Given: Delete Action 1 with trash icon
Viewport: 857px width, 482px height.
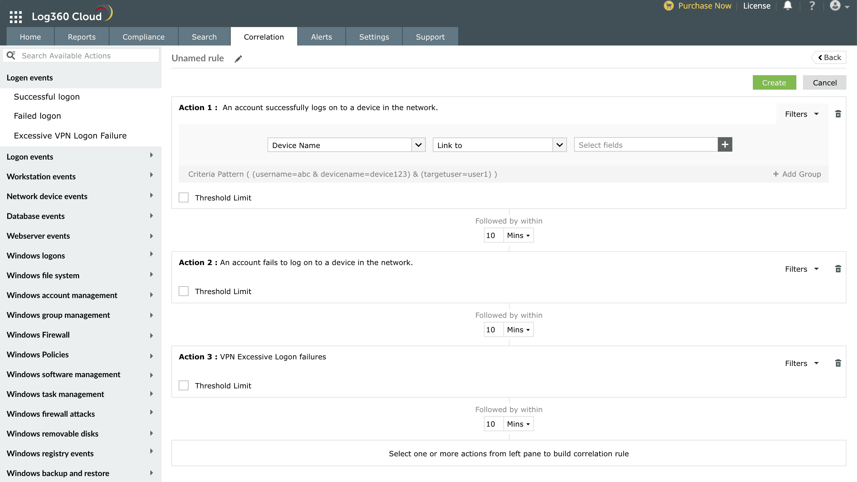Looking at the screenshot, I should pyautogui.click(x=838, y=114).
